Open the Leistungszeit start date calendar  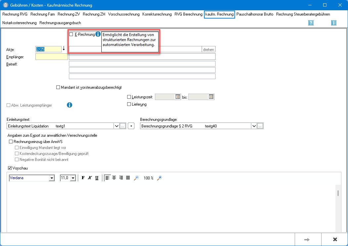pyautogui.click(x=178, y=97)
